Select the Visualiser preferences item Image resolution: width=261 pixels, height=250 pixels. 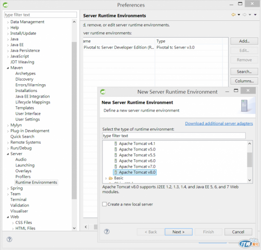coord(19,211)
